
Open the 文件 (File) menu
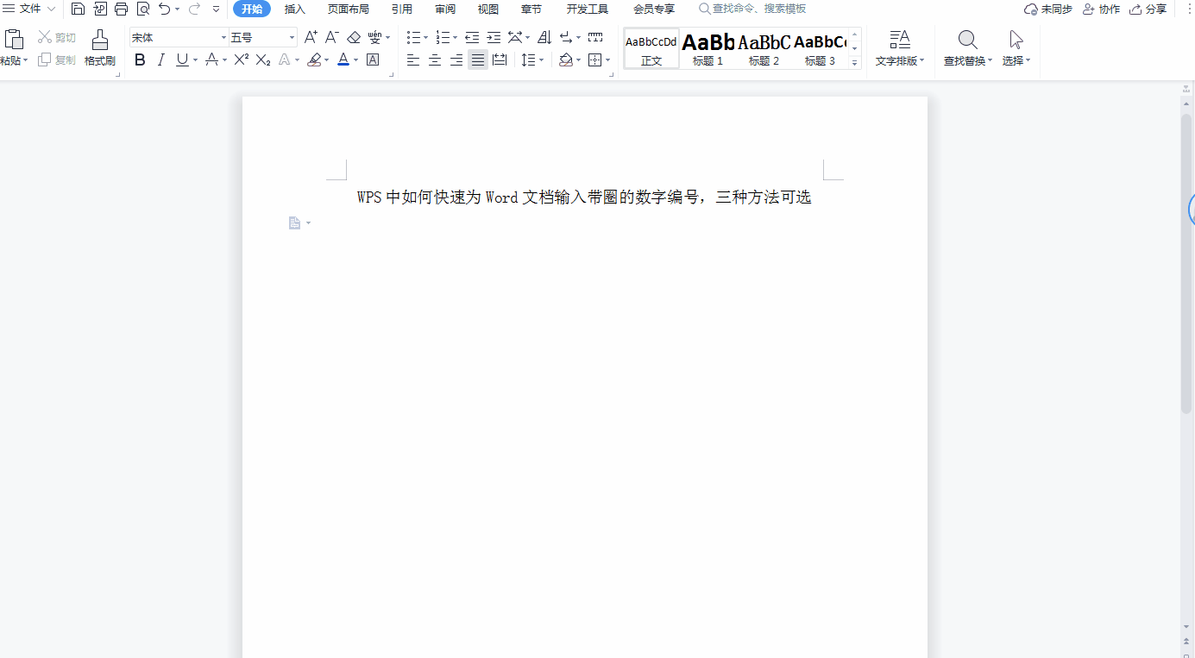coord(29,9)
